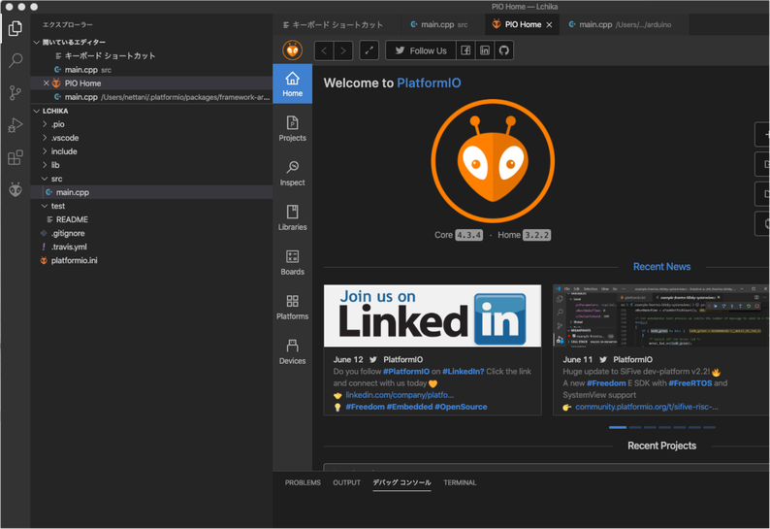Click the LinkedIn news thumbnail image
This screenshot has width=770, height=529.
pos(433,315)
